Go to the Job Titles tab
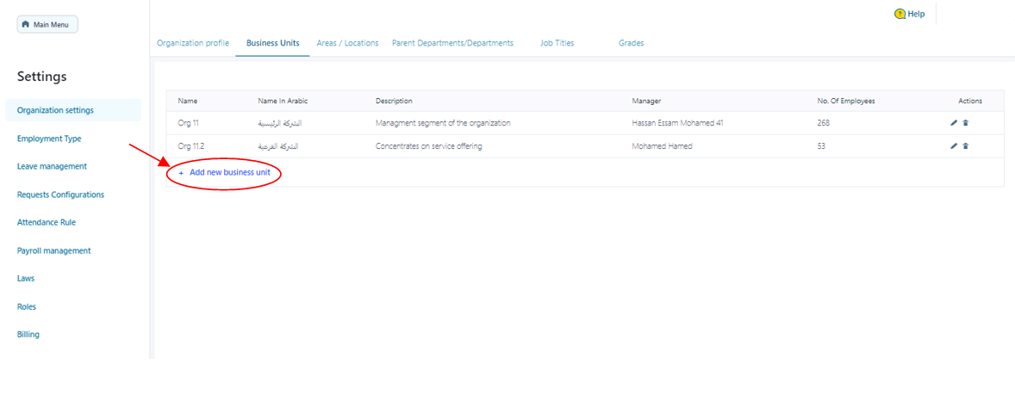This screenshot has height=395, width=1015. tap(557, 43)
